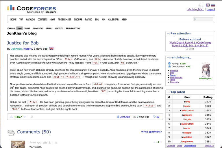Image resolution: width=222 pixels, height=148 pixels.
Task: Open the GROUPS main menu item
Action: (x=78, y=20)
